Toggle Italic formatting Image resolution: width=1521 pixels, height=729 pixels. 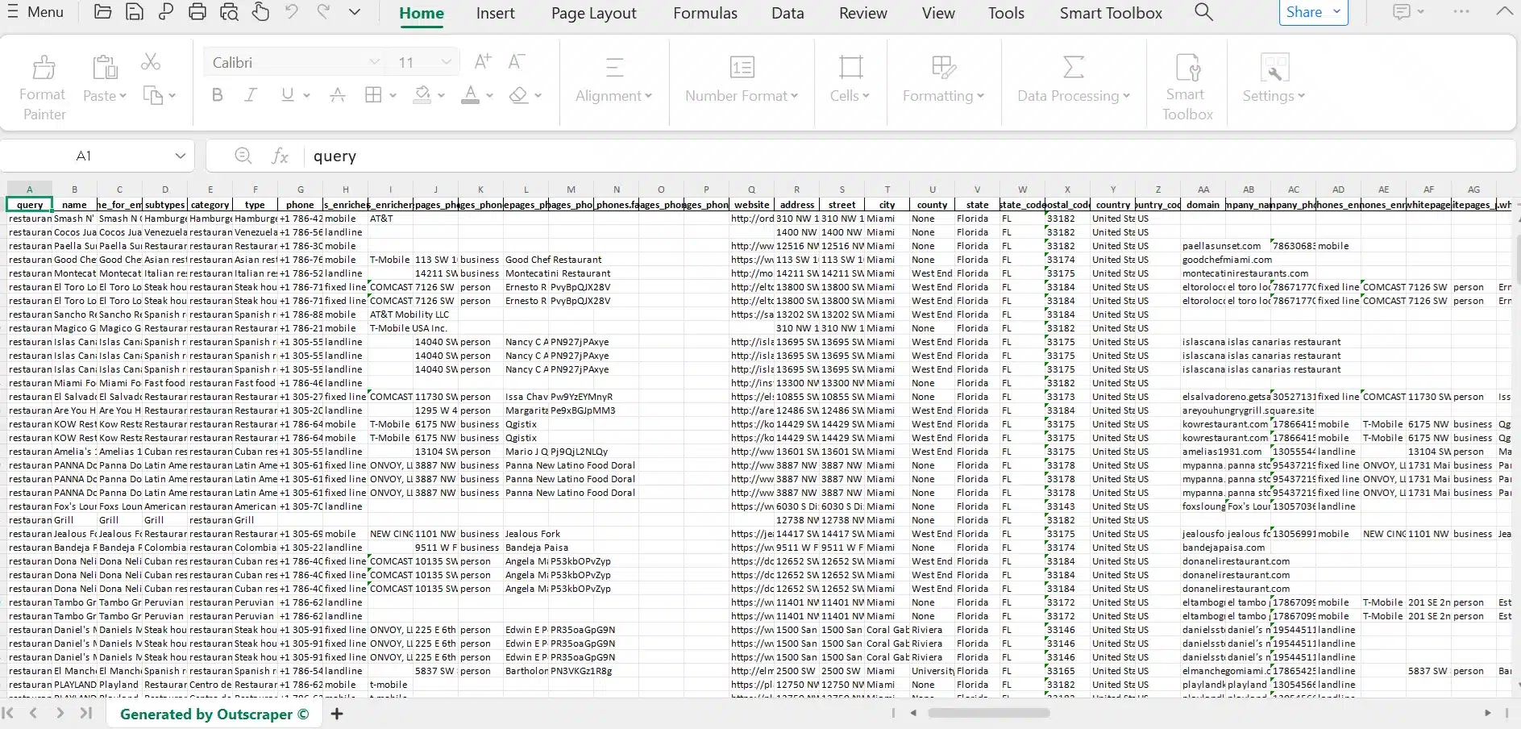click(251, 95)
